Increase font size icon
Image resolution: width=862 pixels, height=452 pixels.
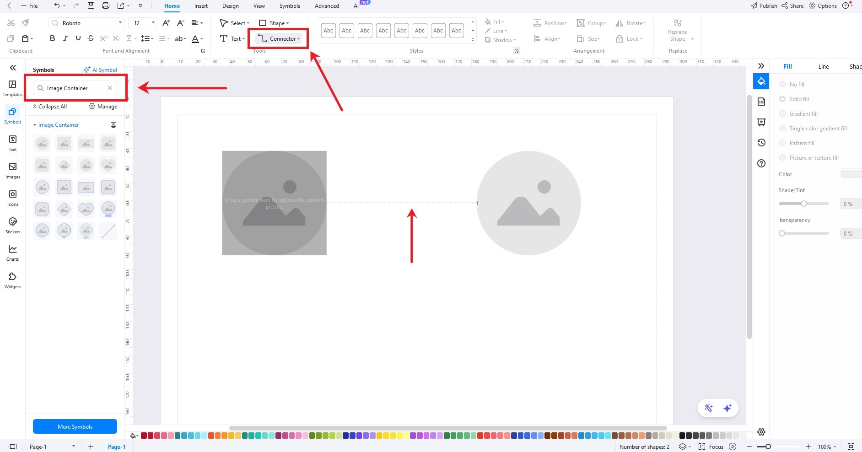(166, 23)
